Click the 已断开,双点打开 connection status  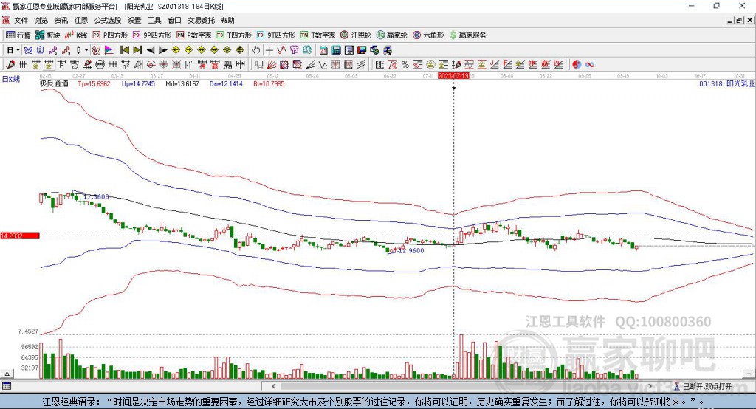704,386
